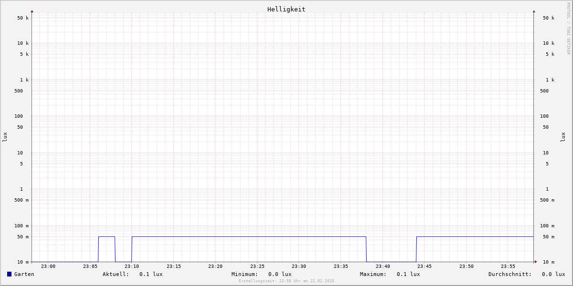
Task: Click the 50 k label on left axis
Action: (23, 18)
